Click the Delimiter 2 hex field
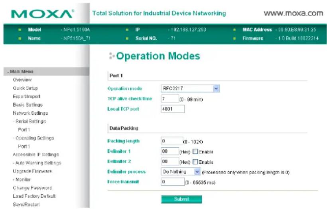Viewport: 327px width, 209px height. tap(170, 161)
